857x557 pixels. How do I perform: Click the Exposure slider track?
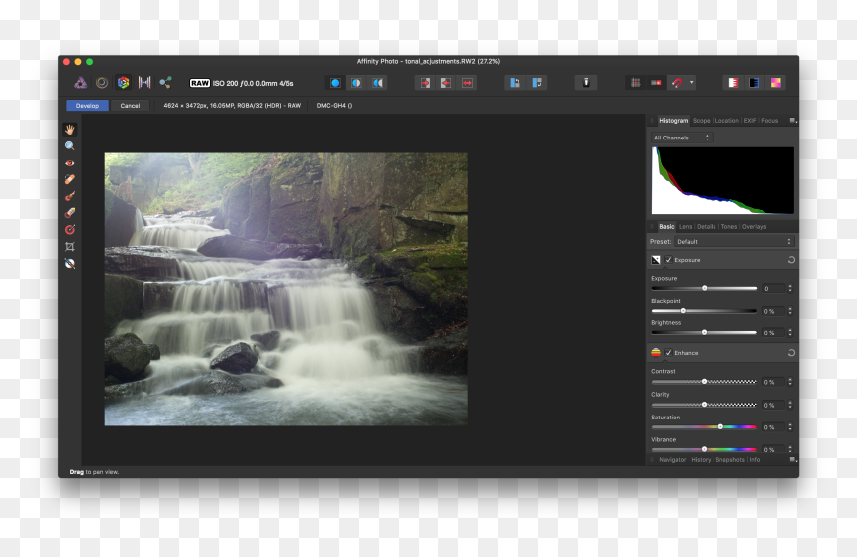704,288
